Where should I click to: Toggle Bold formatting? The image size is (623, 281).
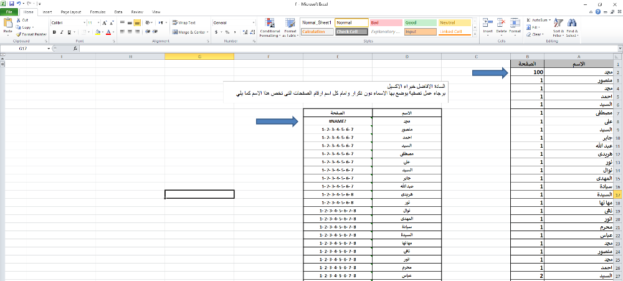[54, 32]
